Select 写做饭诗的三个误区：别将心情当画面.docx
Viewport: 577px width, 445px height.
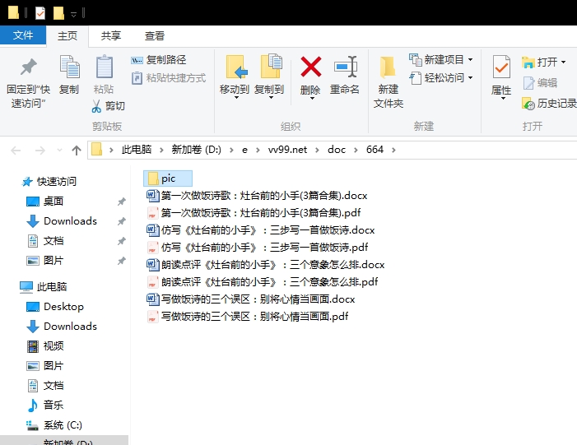(x=251, y=299)
